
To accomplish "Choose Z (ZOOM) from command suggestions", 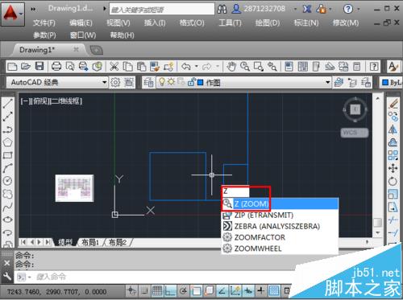I will coord(280,204).
